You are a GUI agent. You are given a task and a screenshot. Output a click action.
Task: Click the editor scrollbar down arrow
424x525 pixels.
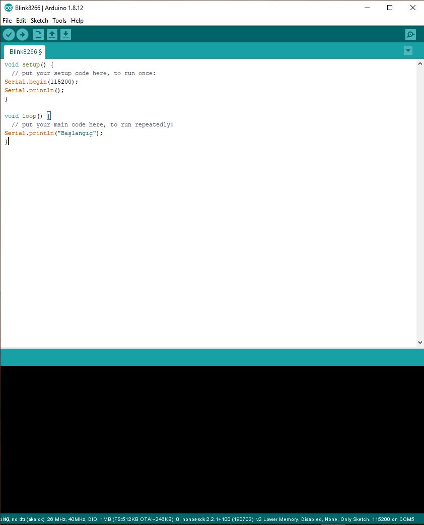click(420, 342)
